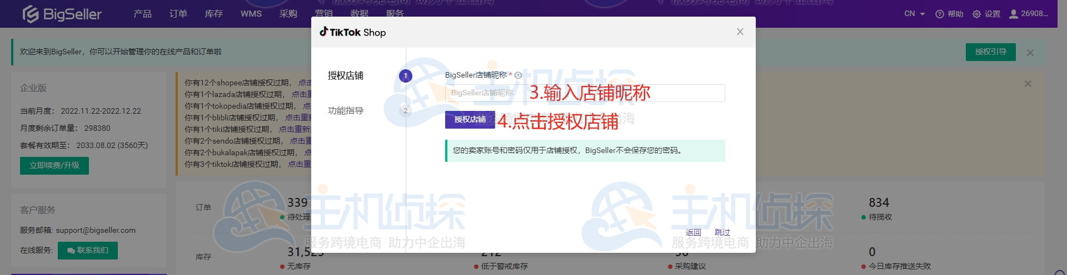This screenshot has height=275, width=1067.
Task: Click the info icon beside BigSeller店铺昵称
Action: tap(518, 75)
